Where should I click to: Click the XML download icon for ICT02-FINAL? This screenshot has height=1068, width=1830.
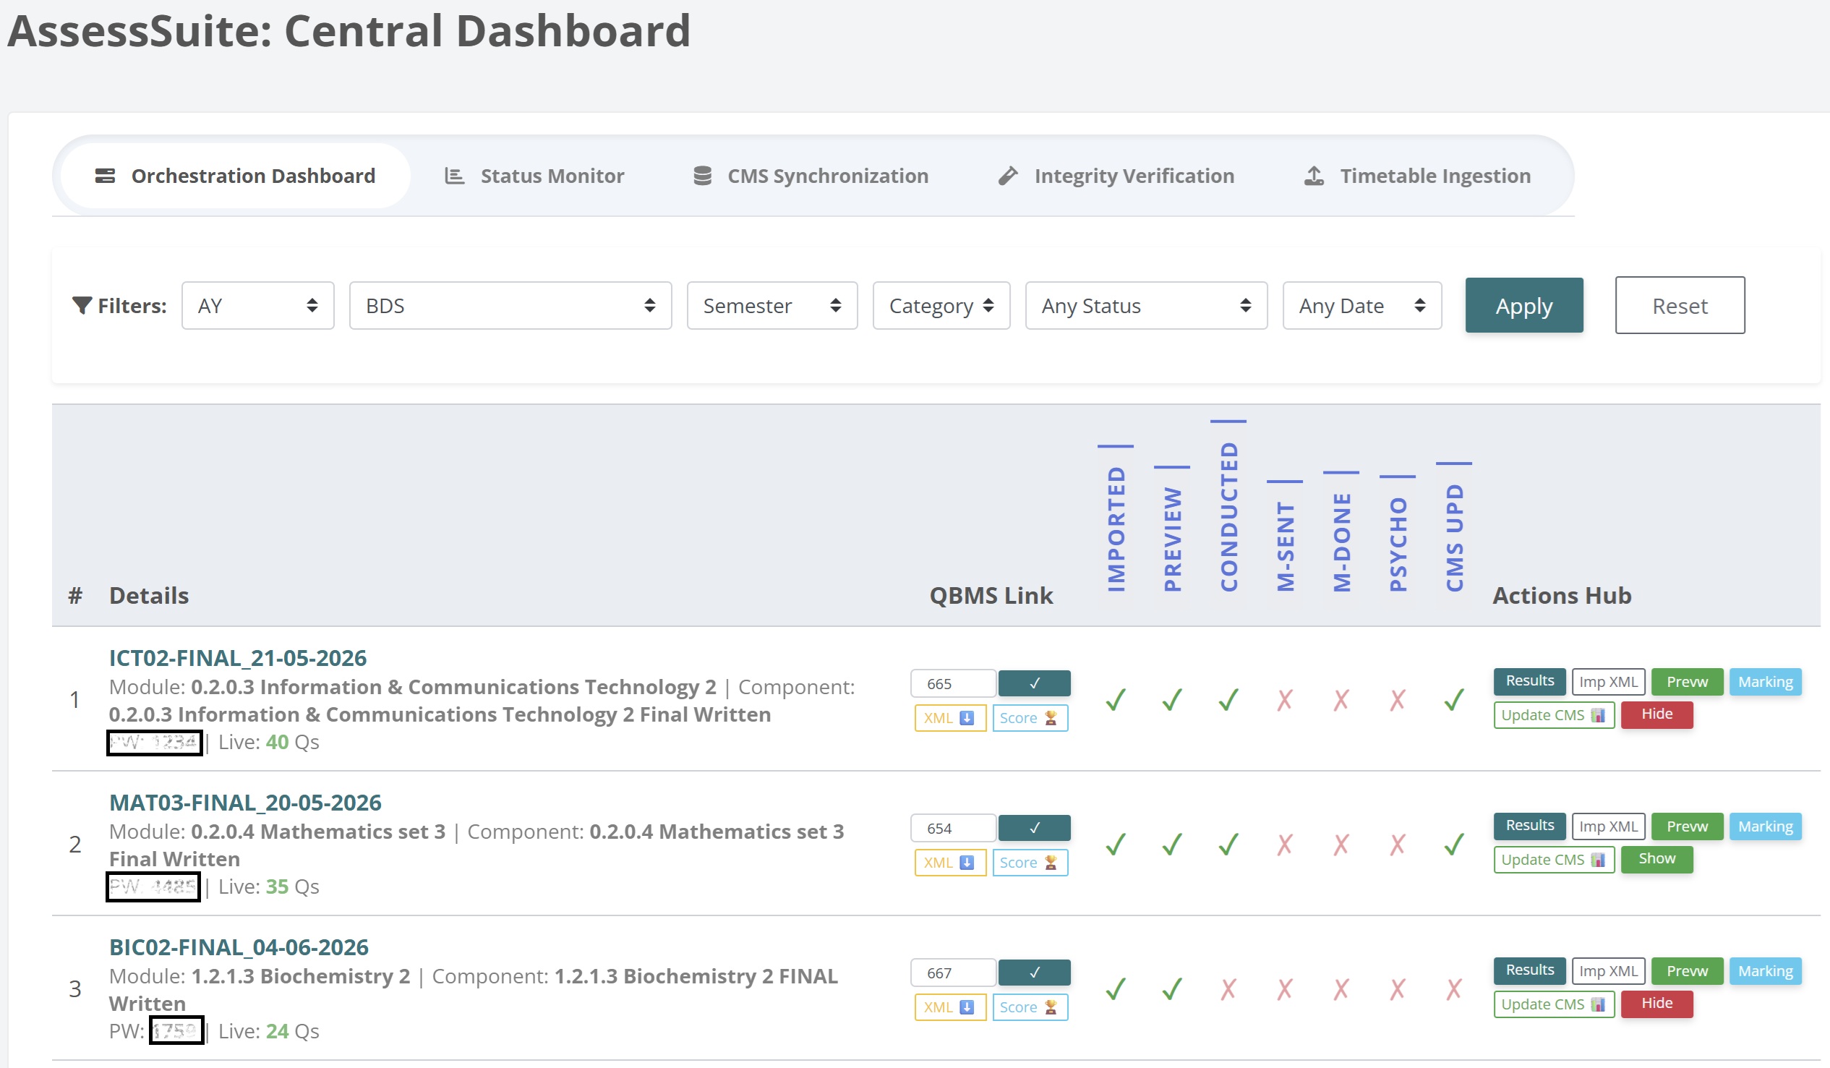click(x=967, y=718)
